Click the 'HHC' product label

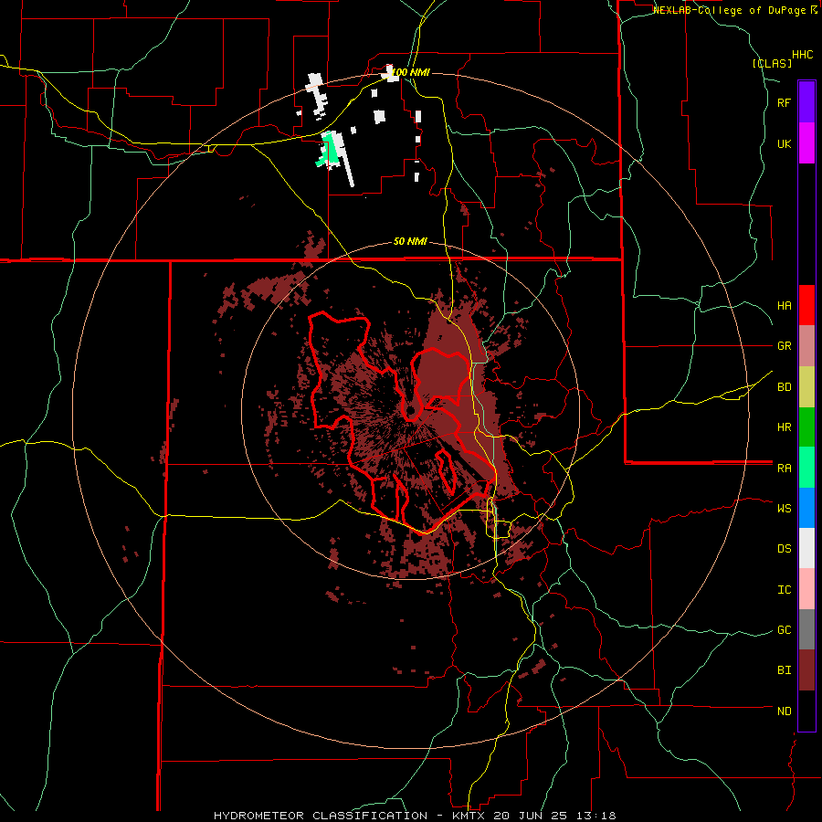[x=803, y=55]
